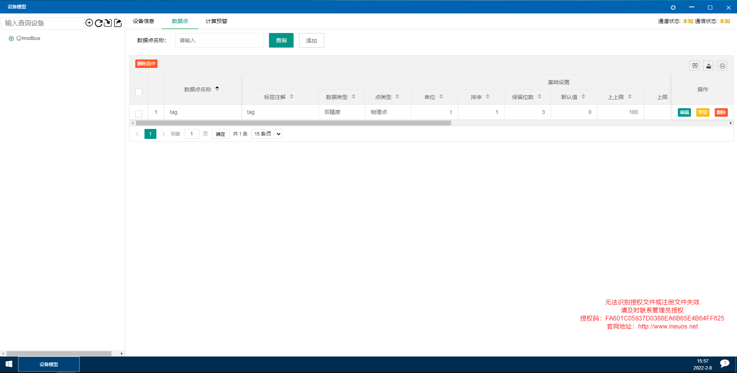
Task: Click the table export icon
Action: [709, 66]
